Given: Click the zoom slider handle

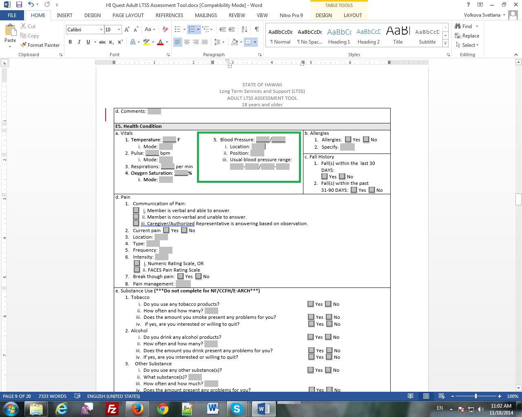Looking at the screenshot, I should coord(476,396).
